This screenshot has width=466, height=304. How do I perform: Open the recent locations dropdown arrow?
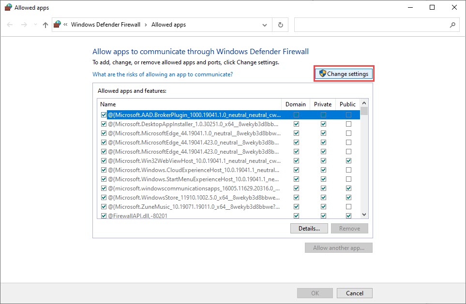pos(35,25)
